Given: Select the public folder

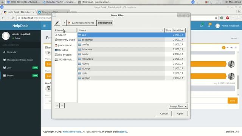Looking at the screenshot, I should [x=132, y=54].
